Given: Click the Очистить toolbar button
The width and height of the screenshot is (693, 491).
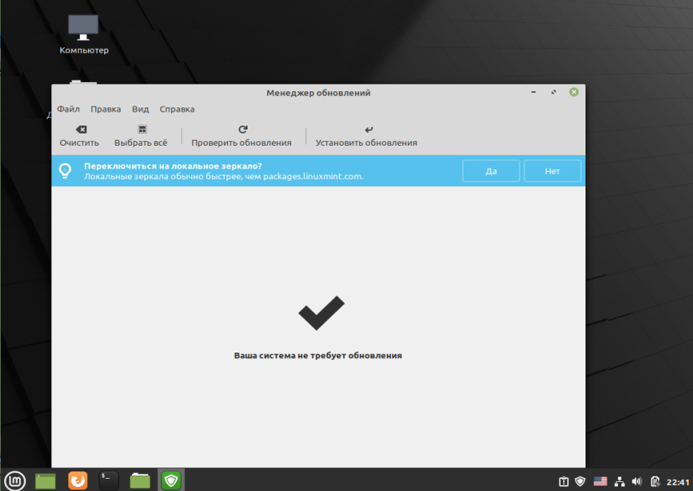Looking at the screenshot, I should click(80, 136).
